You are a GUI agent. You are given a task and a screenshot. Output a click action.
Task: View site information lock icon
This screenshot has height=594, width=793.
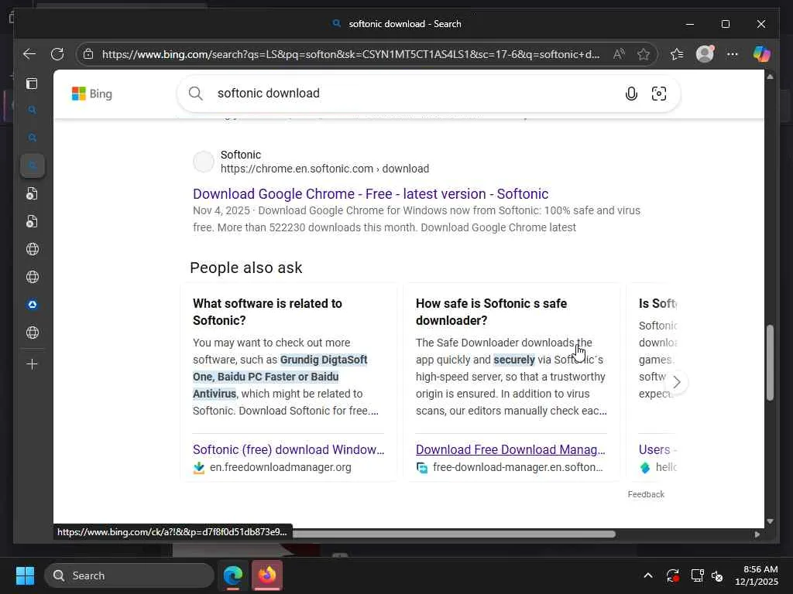88,54
